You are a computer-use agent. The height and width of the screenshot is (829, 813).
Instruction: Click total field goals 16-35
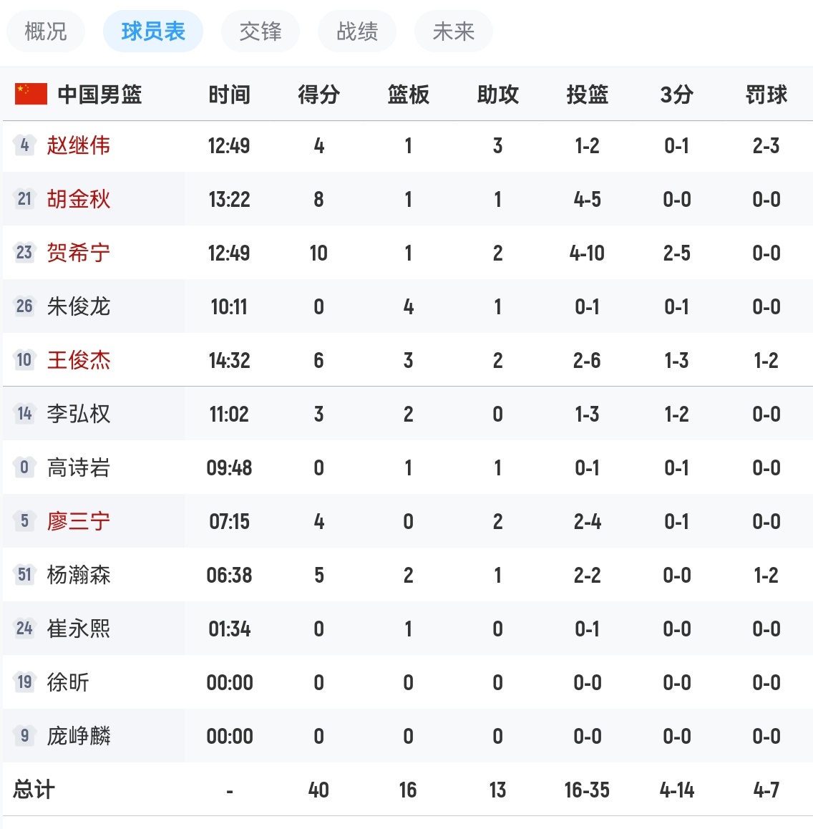click(x=587, y=790)
